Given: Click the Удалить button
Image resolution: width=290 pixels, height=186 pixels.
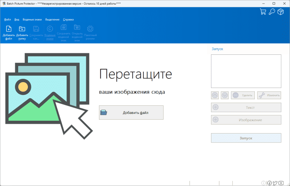Looking at the screenshot, I should [x=243, y=95].
